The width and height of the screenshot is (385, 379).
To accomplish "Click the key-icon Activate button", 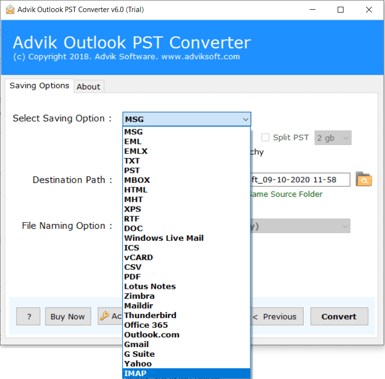I will [110, 316].
